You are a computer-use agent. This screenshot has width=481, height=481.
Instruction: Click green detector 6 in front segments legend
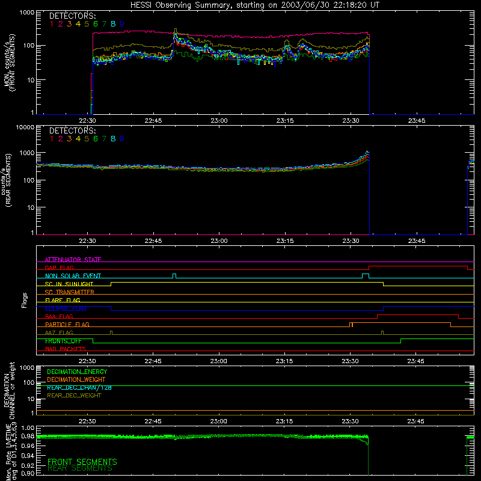tap(96, 24)
